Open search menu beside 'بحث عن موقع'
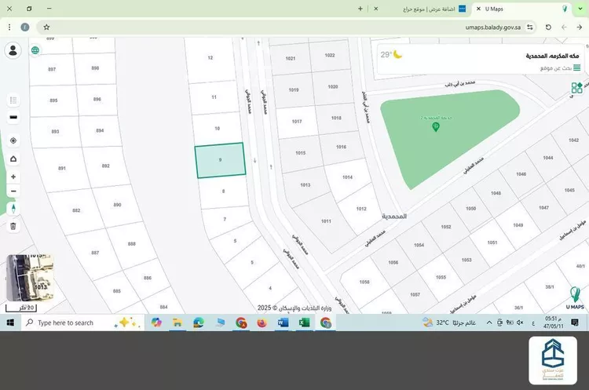This screenshot has width=589, height=390. click(577, 68)
